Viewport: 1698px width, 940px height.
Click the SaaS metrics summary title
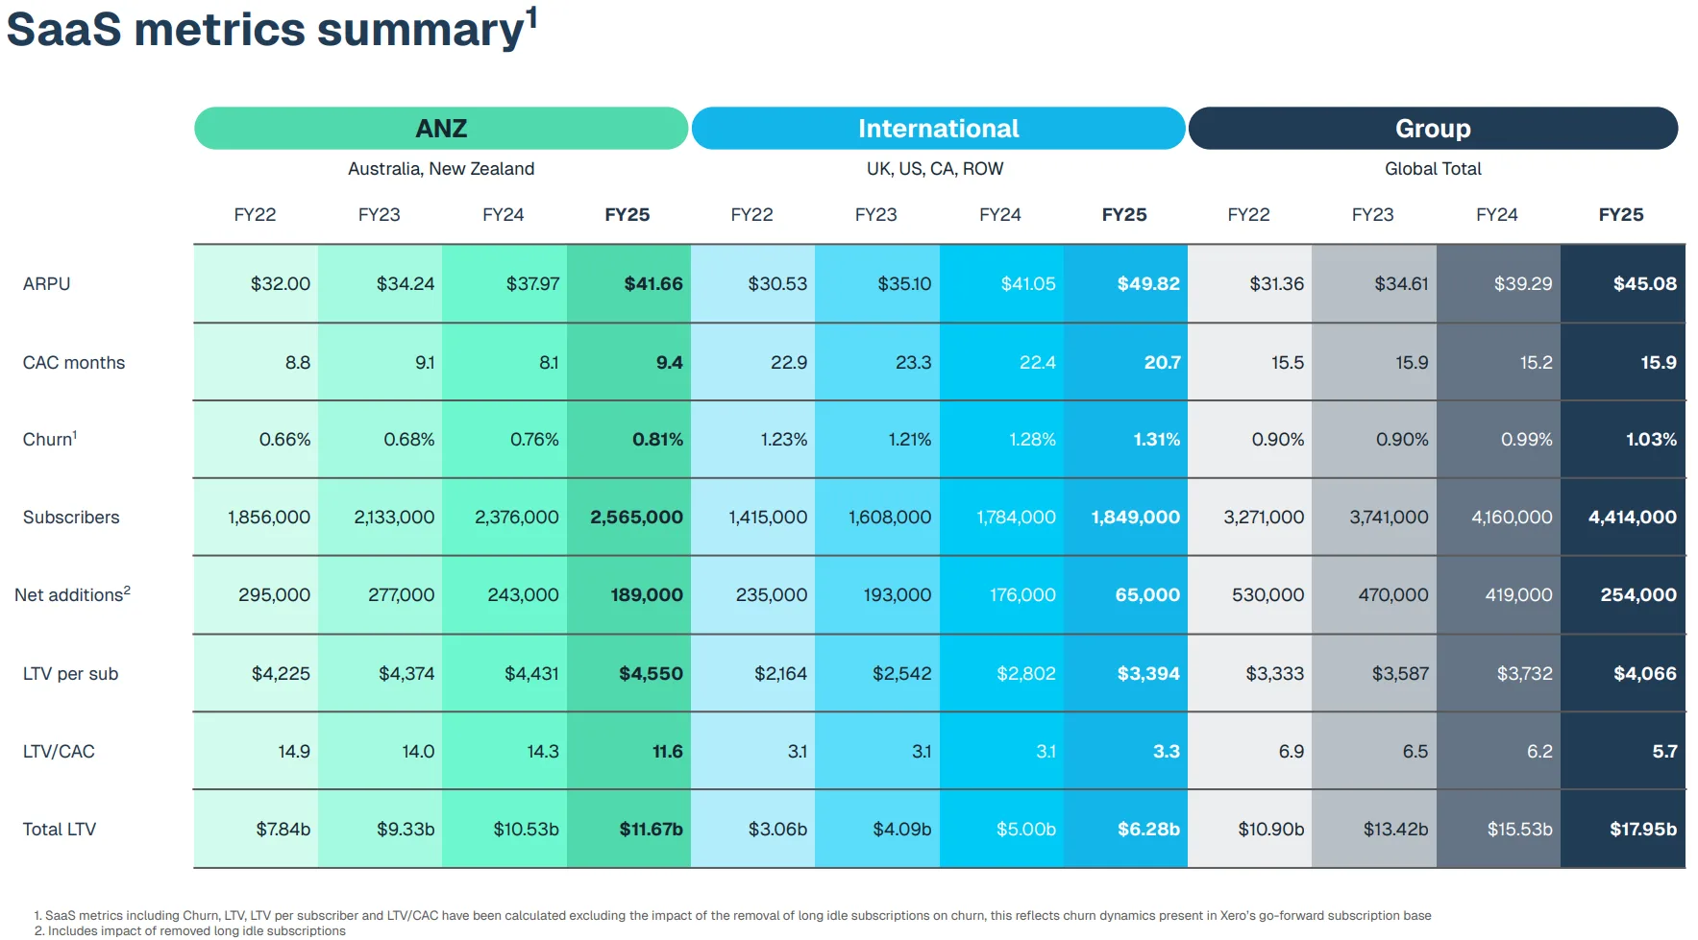click(271, 29)
